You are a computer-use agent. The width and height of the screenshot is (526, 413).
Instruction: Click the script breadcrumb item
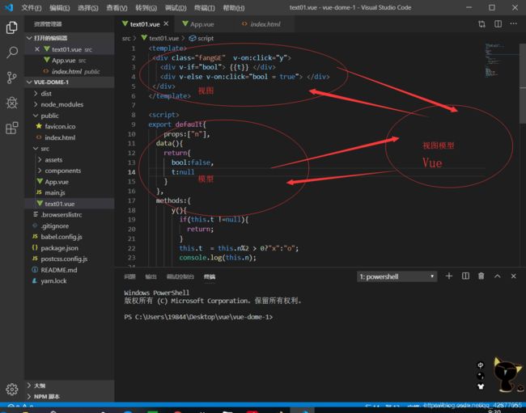201,38
